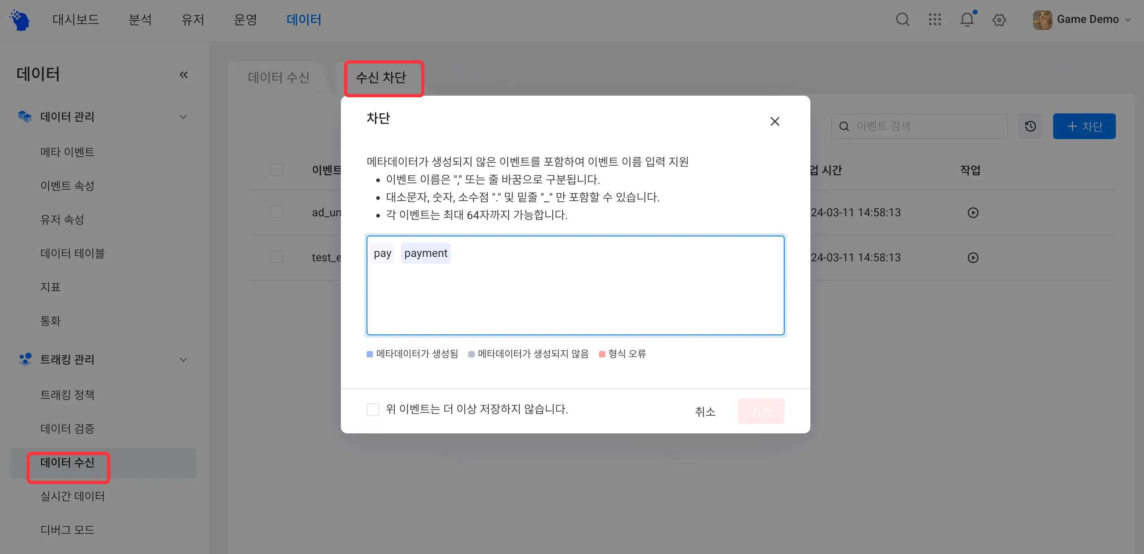Click the history clock icon
Viewport: 1144px width, 554px height.
(x=1030, y=126)
